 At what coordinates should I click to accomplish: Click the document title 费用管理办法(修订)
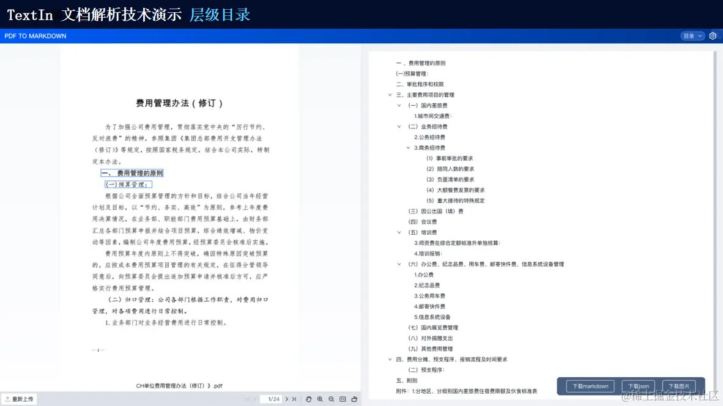point(179,103)
